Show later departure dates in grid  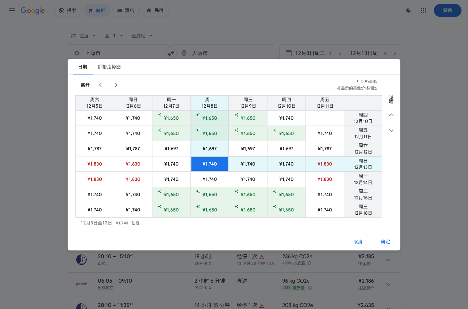pyautogui.click(x=116, y=85)
